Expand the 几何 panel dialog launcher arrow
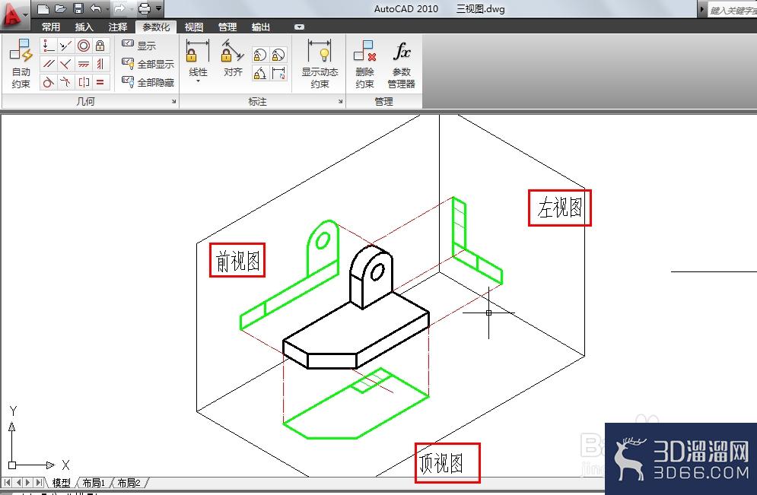Image resolution: width=757 pixels, height=495 pixels. pos(173,102)
